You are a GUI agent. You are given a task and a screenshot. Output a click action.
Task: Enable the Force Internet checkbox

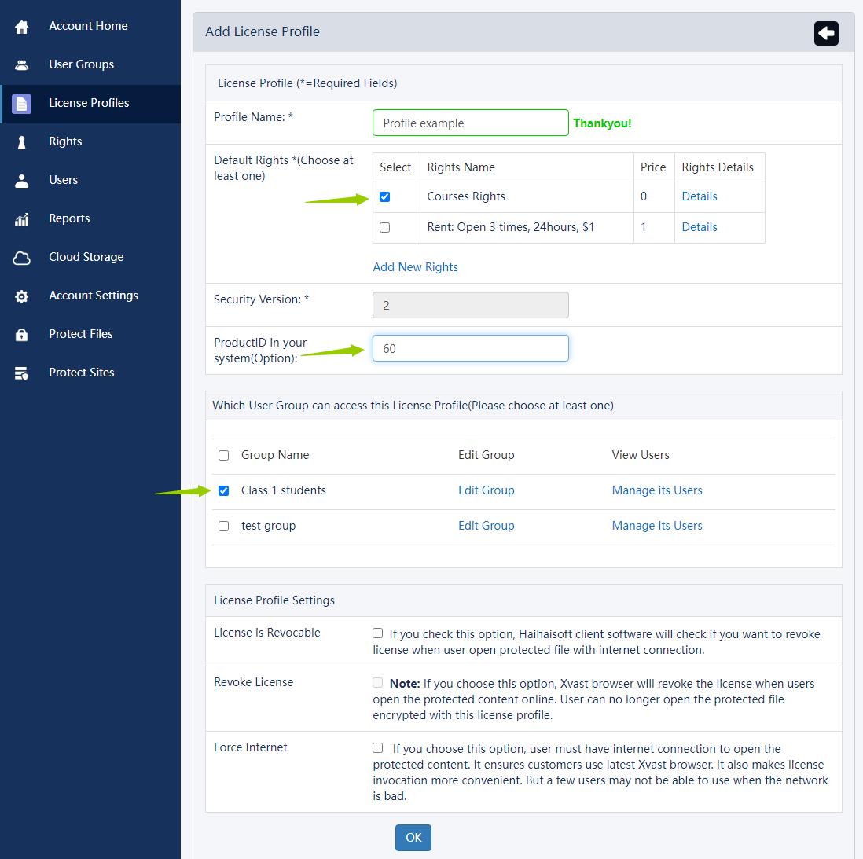378,748
